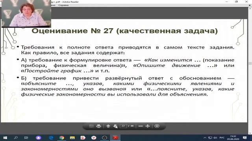This screenshot has width=252, height=141.
Task: Close the floating toolbar with X circle
Action: (157, 126)
